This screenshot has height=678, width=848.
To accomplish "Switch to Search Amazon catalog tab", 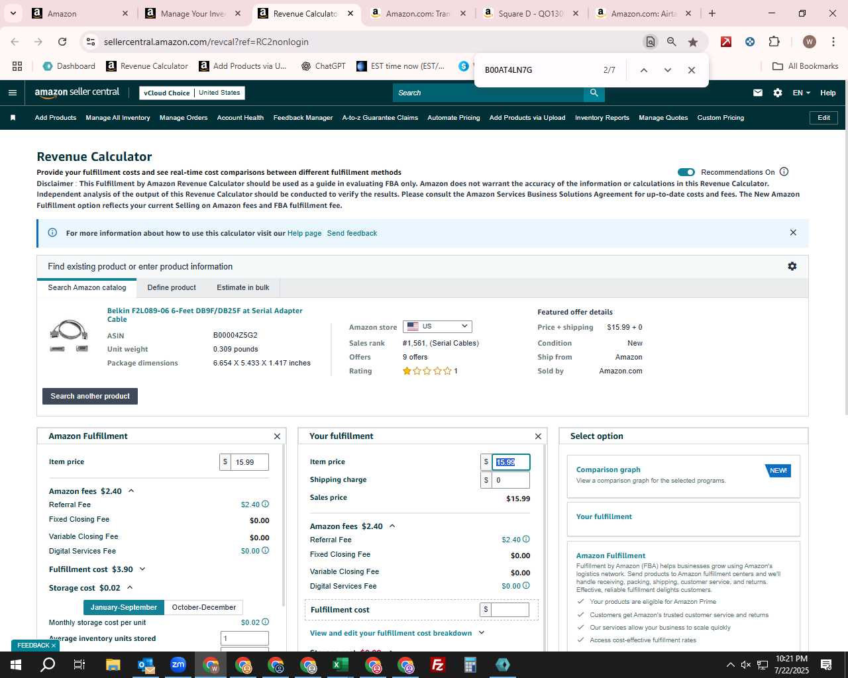I will pos(87,288).
